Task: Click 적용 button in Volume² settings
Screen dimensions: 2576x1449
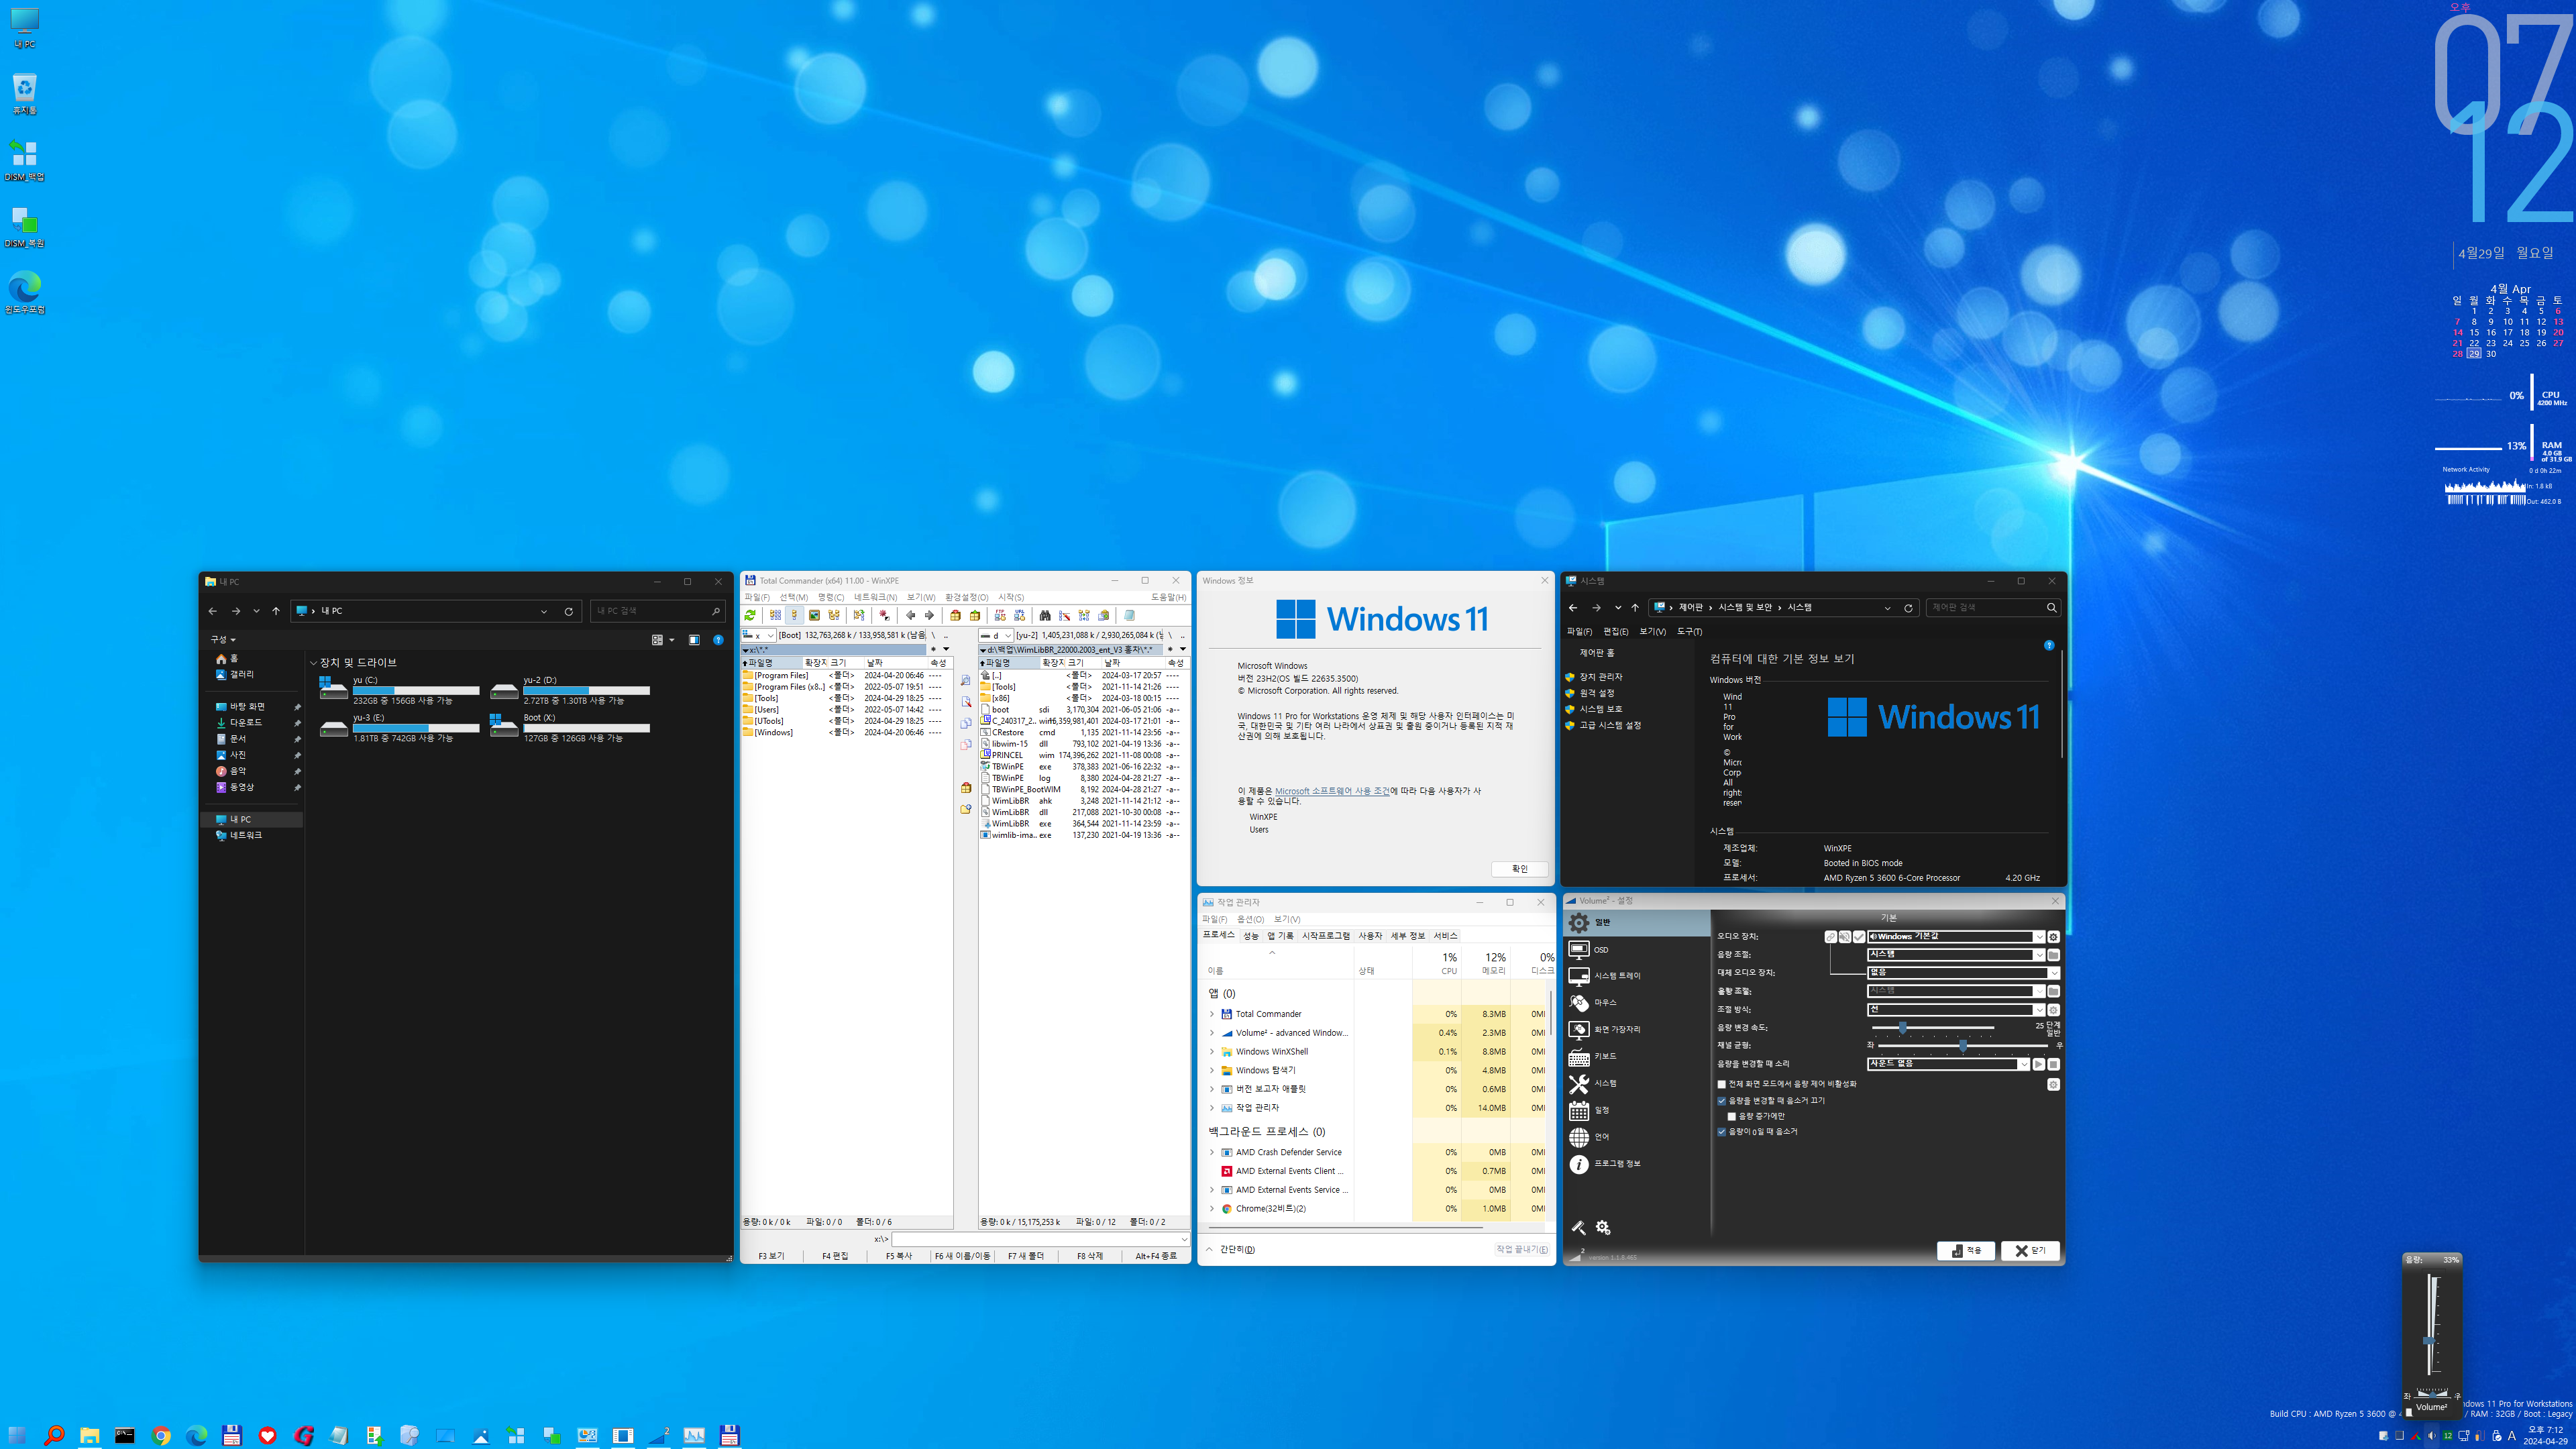Action: (x=1966, y=1250)
